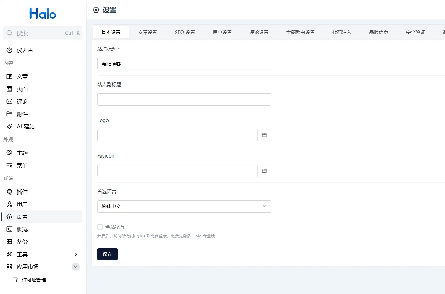Open the 首选语言 language dropdown
The width and height of the screenshot is (445, 294).
pos(184,206)
